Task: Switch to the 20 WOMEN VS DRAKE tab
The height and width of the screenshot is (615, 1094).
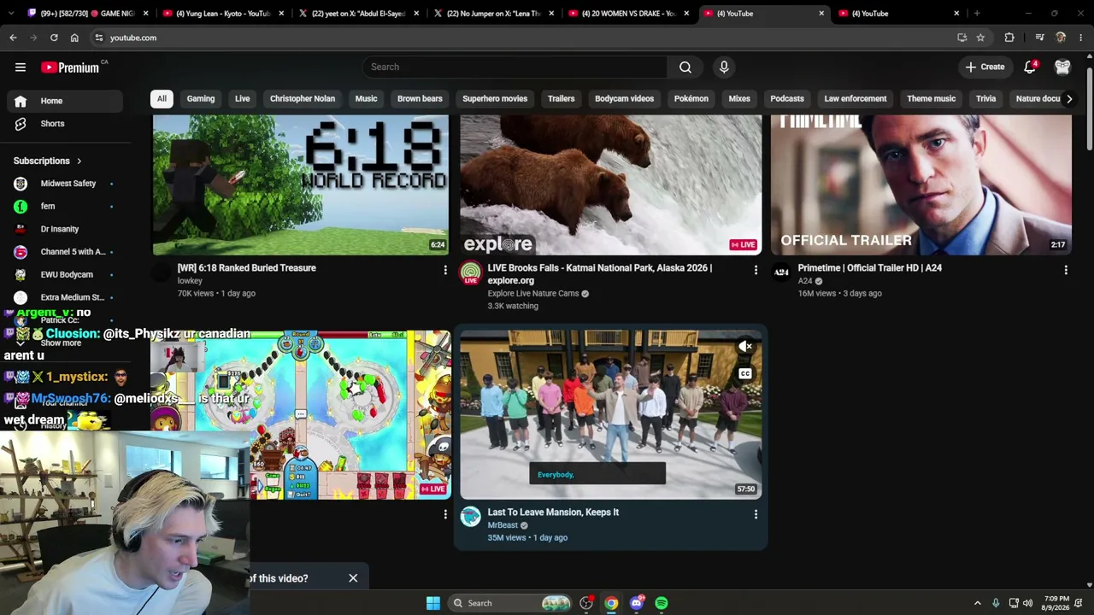Action: (x=628, y=14)
